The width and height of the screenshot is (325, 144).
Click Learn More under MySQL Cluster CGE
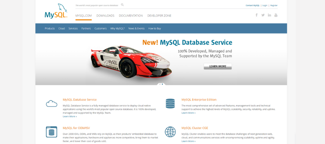click(188, 141)
